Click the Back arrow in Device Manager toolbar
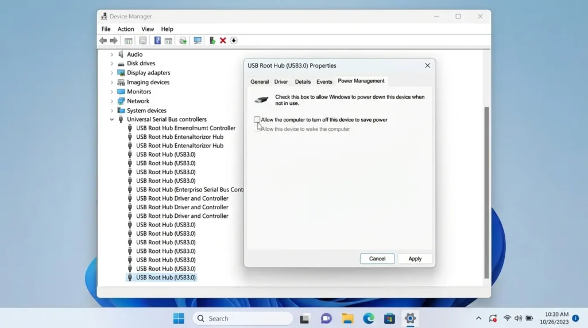This screenshot has height=328, width=588. point(103,41)
